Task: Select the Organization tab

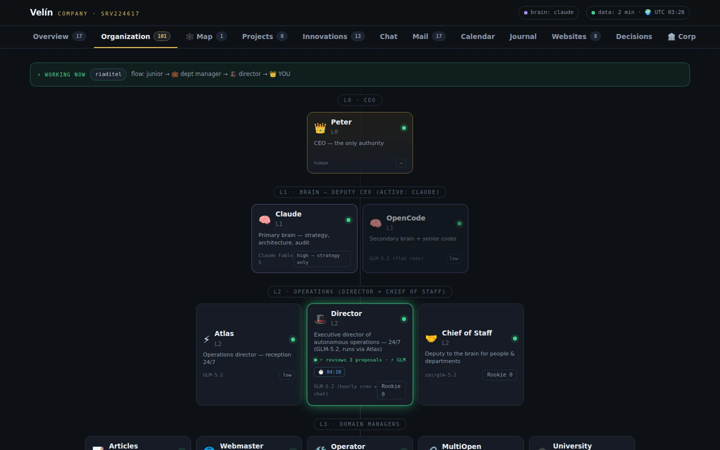Action: pyautogui.click(x=135, y=36)
